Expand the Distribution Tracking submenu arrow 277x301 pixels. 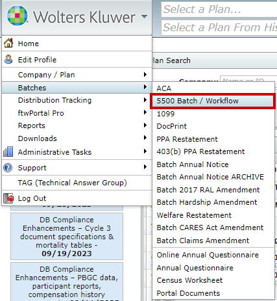point(145,99)
